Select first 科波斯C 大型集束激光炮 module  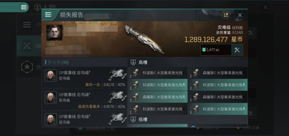tap(158, 73)
